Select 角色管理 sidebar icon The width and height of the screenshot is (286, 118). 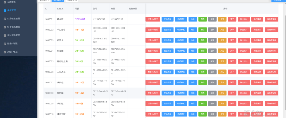[5, 11]
